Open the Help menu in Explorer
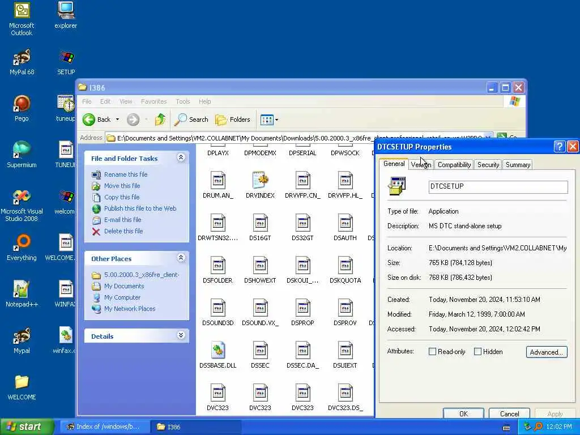 click(x=204, y=101)
